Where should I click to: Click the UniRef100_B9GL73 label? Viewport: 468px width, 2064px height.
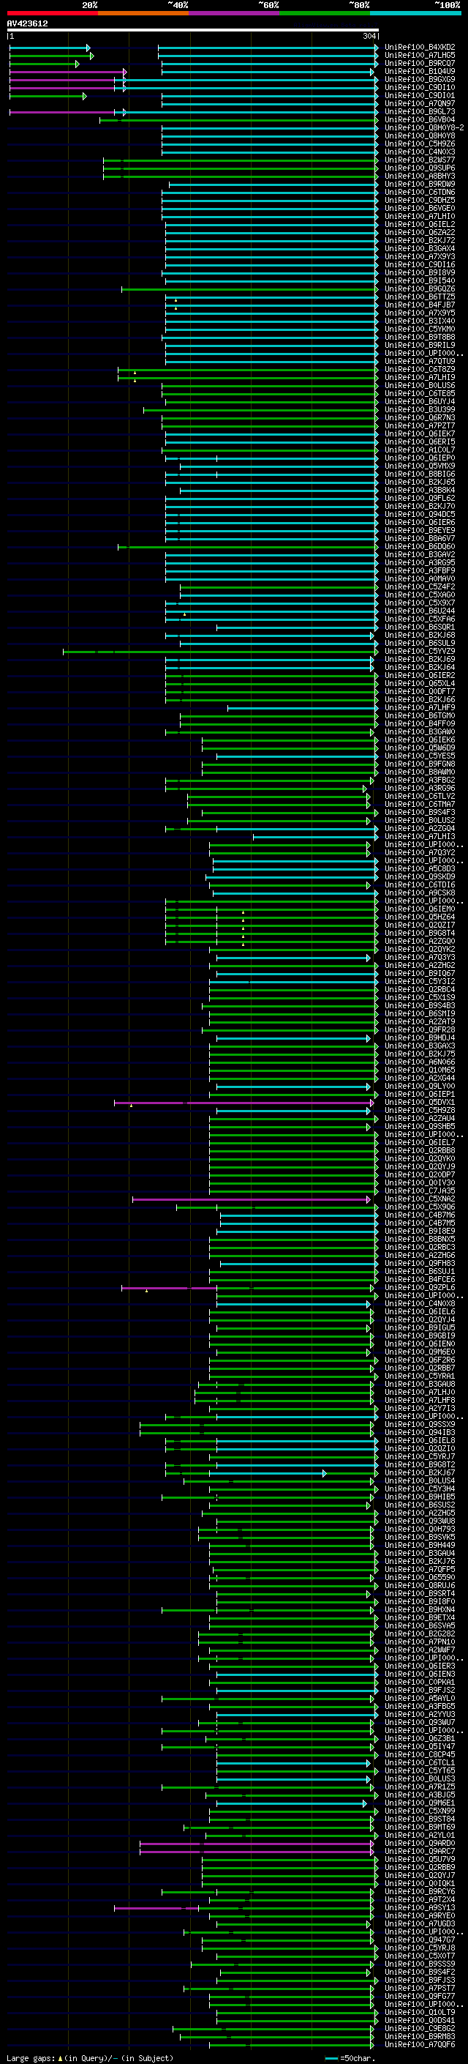point(420,112)
